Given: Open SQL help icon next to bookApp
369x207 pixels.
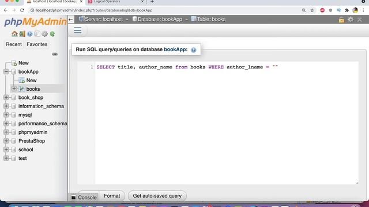Looking at the screenshot, I should tap(194, 50).
